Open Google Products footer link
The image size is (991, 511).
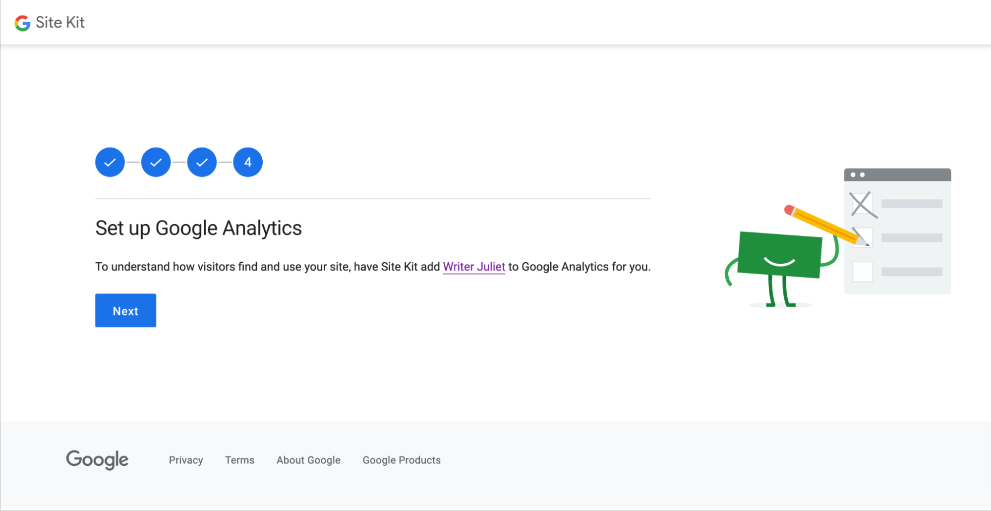(x=402, y=460)
